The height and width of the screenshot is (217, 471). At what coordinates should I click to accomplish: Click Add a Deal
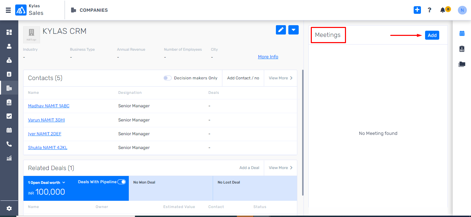tap(249, 168)
